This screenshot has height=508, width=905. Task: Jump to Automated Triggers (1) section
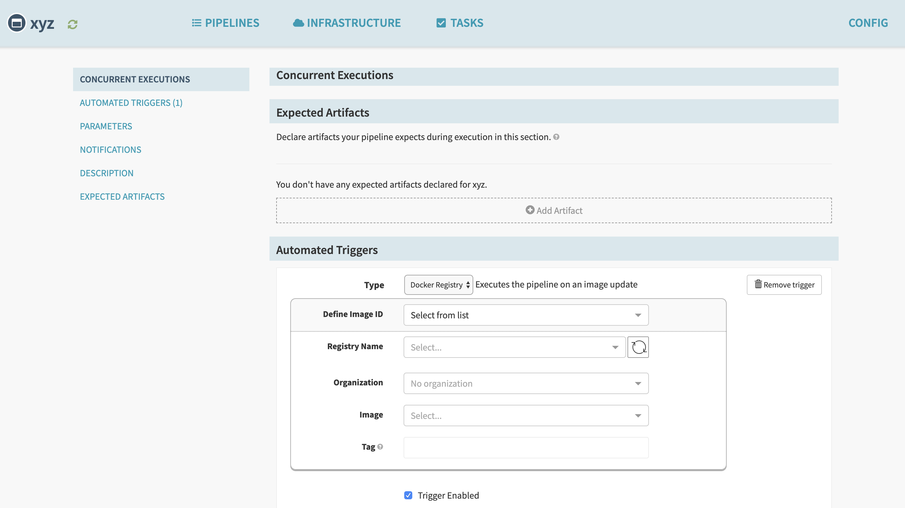(131, 103)
